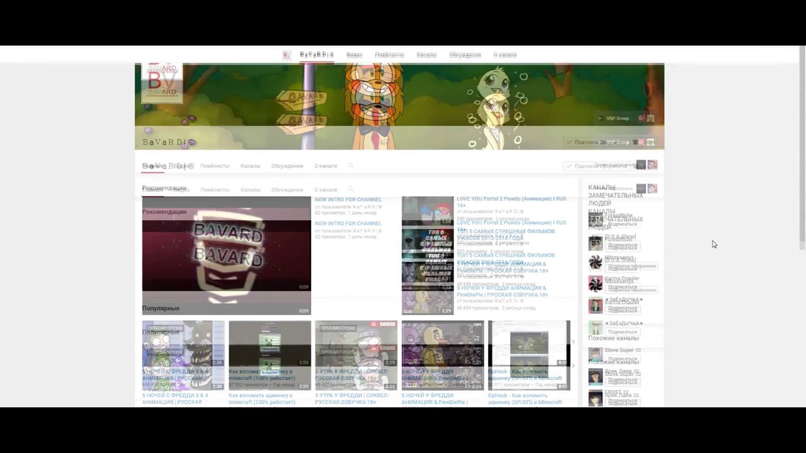Select the Каналы tab in the top bar
This screenshot has width=806, height=453.
tap(426, 55)
